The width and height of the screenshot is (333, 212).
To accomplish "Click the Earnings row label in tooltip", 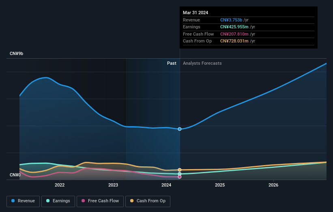I will click(191, 27).
